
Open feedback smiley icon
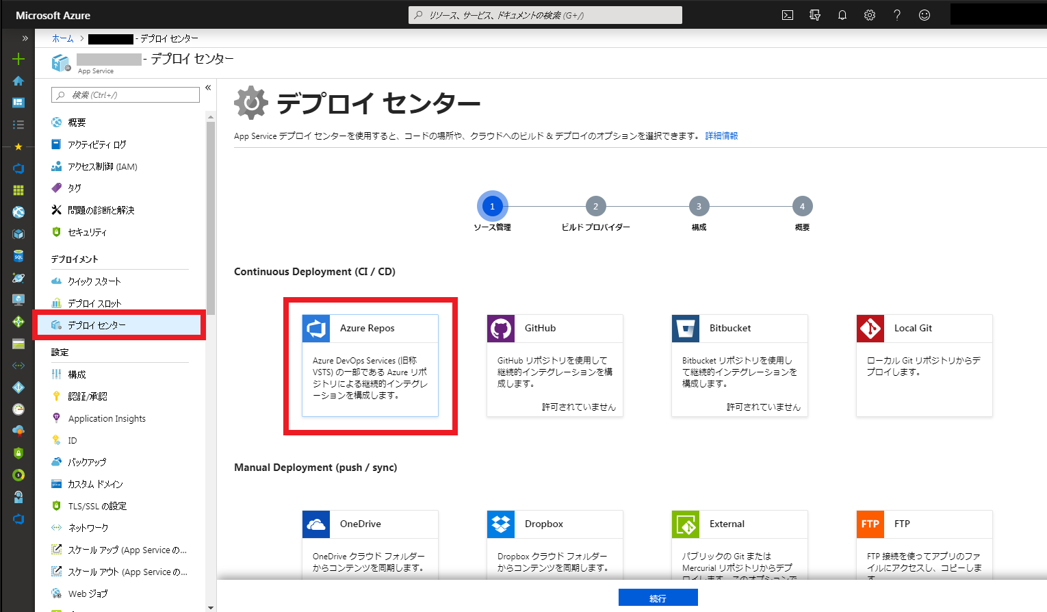coord(925,15)
